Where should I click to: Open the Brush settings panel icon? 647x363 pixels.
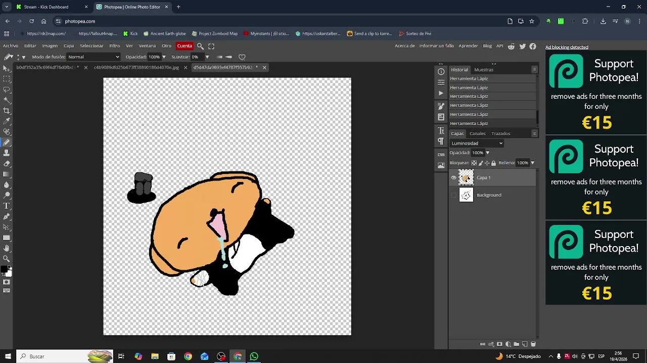(441, 106)
